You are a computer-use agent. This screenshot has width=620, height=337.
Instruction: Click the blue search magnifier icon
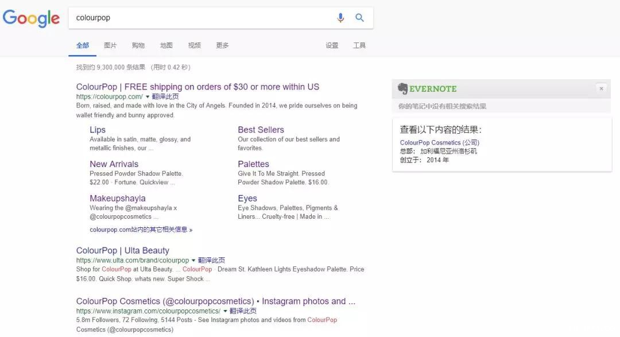359,18
